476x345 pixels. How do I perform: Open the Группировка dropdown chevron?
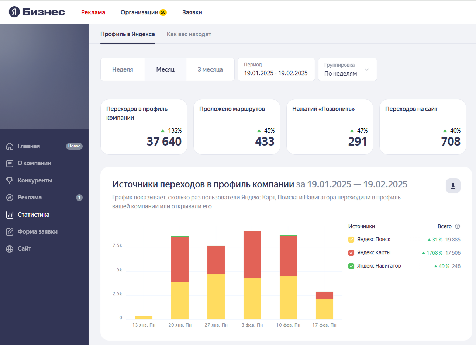pos(367,69)
